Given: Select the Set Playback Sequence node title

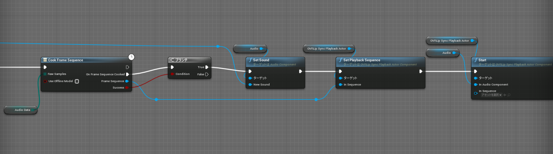Looking at the screenshot, I should (362, 60).
